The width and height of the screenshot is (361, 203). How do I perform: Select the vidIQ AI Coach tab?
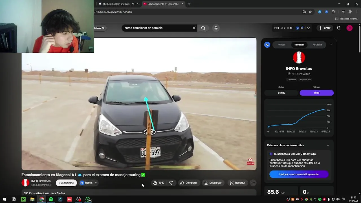pos(317,45)
